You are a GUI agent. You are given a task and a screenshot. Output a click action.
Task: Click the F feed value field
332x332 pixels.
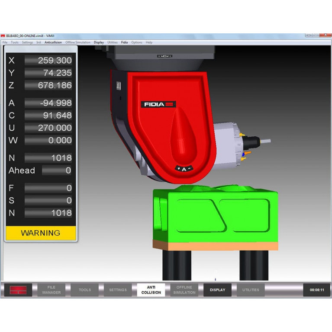48,188
